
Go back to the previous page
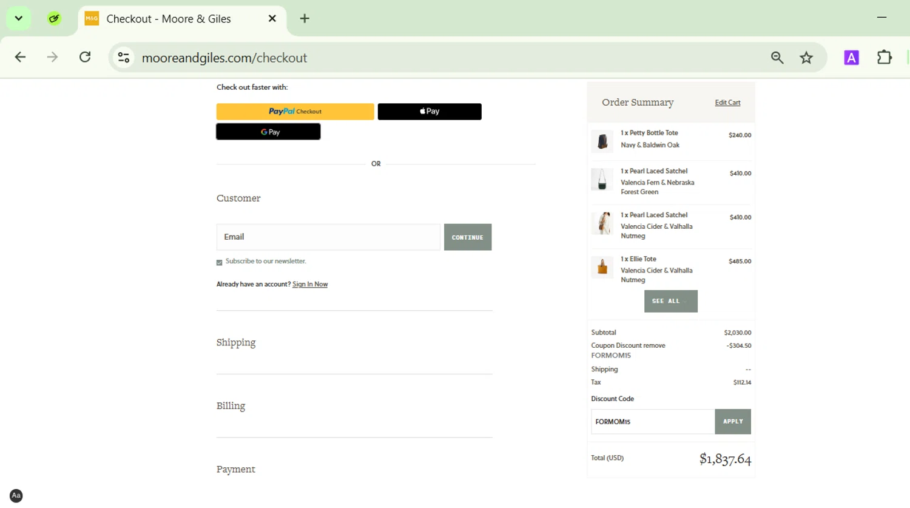pos(21,58)
